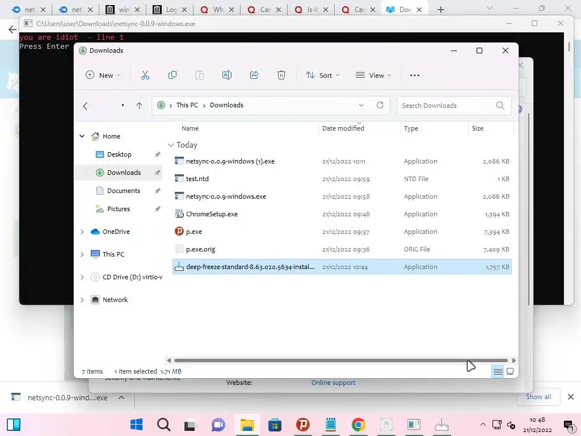Click the Refresh icon in address bar
The image size is (581, 436).
click(x=380, y=105)
